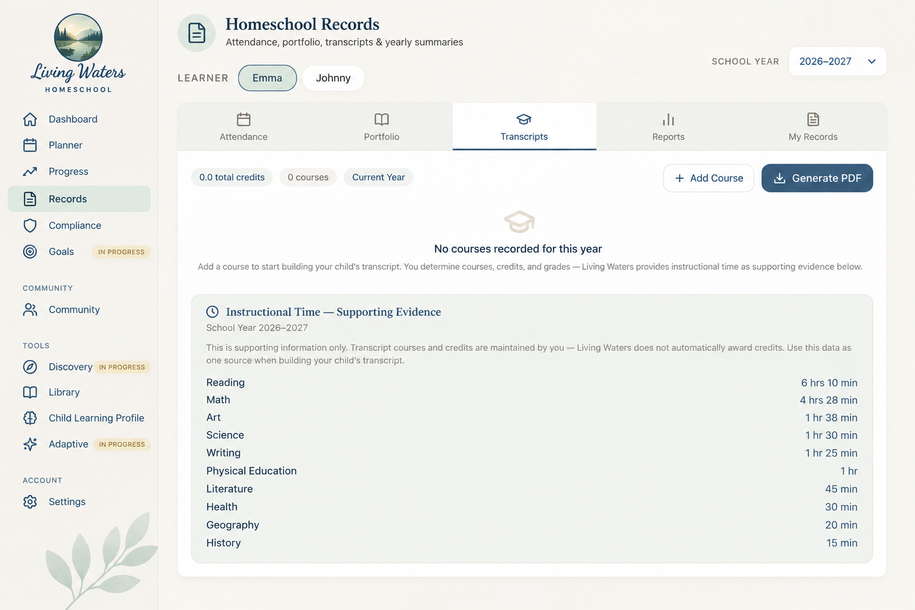Screen dimensions: 915x610
Task: Open Compliance in the sidebar
Action: tap(79, 225)
